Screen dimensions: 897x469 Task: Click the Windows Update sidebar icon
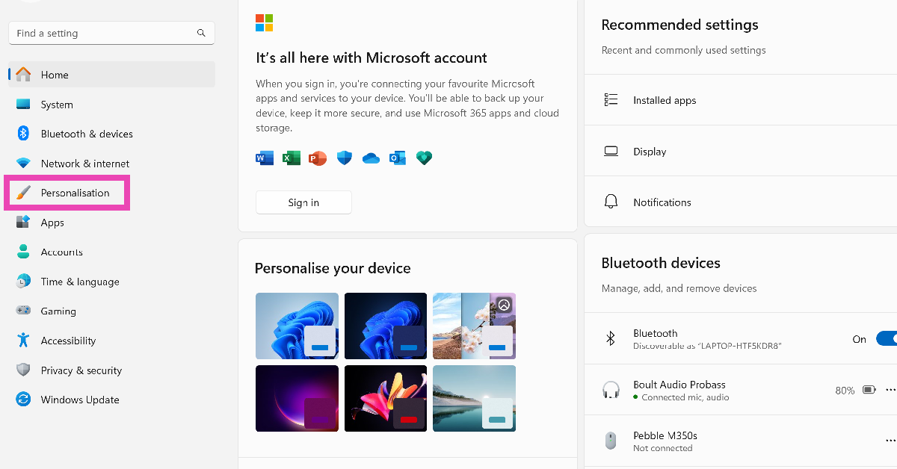23,400
